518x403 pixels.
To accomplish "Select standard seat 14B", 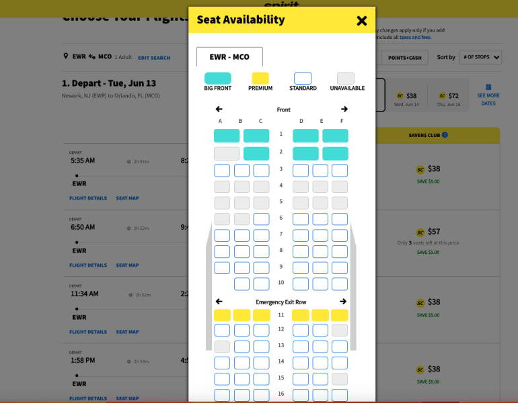I will 242,363.
